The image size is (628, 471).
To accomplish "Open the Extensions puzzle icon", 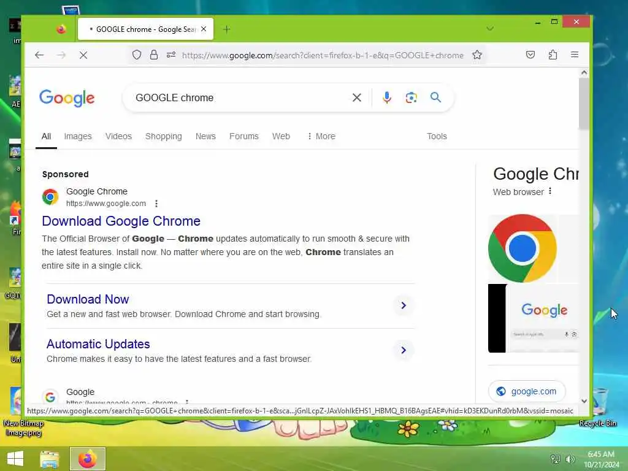I will pos(553,55).
